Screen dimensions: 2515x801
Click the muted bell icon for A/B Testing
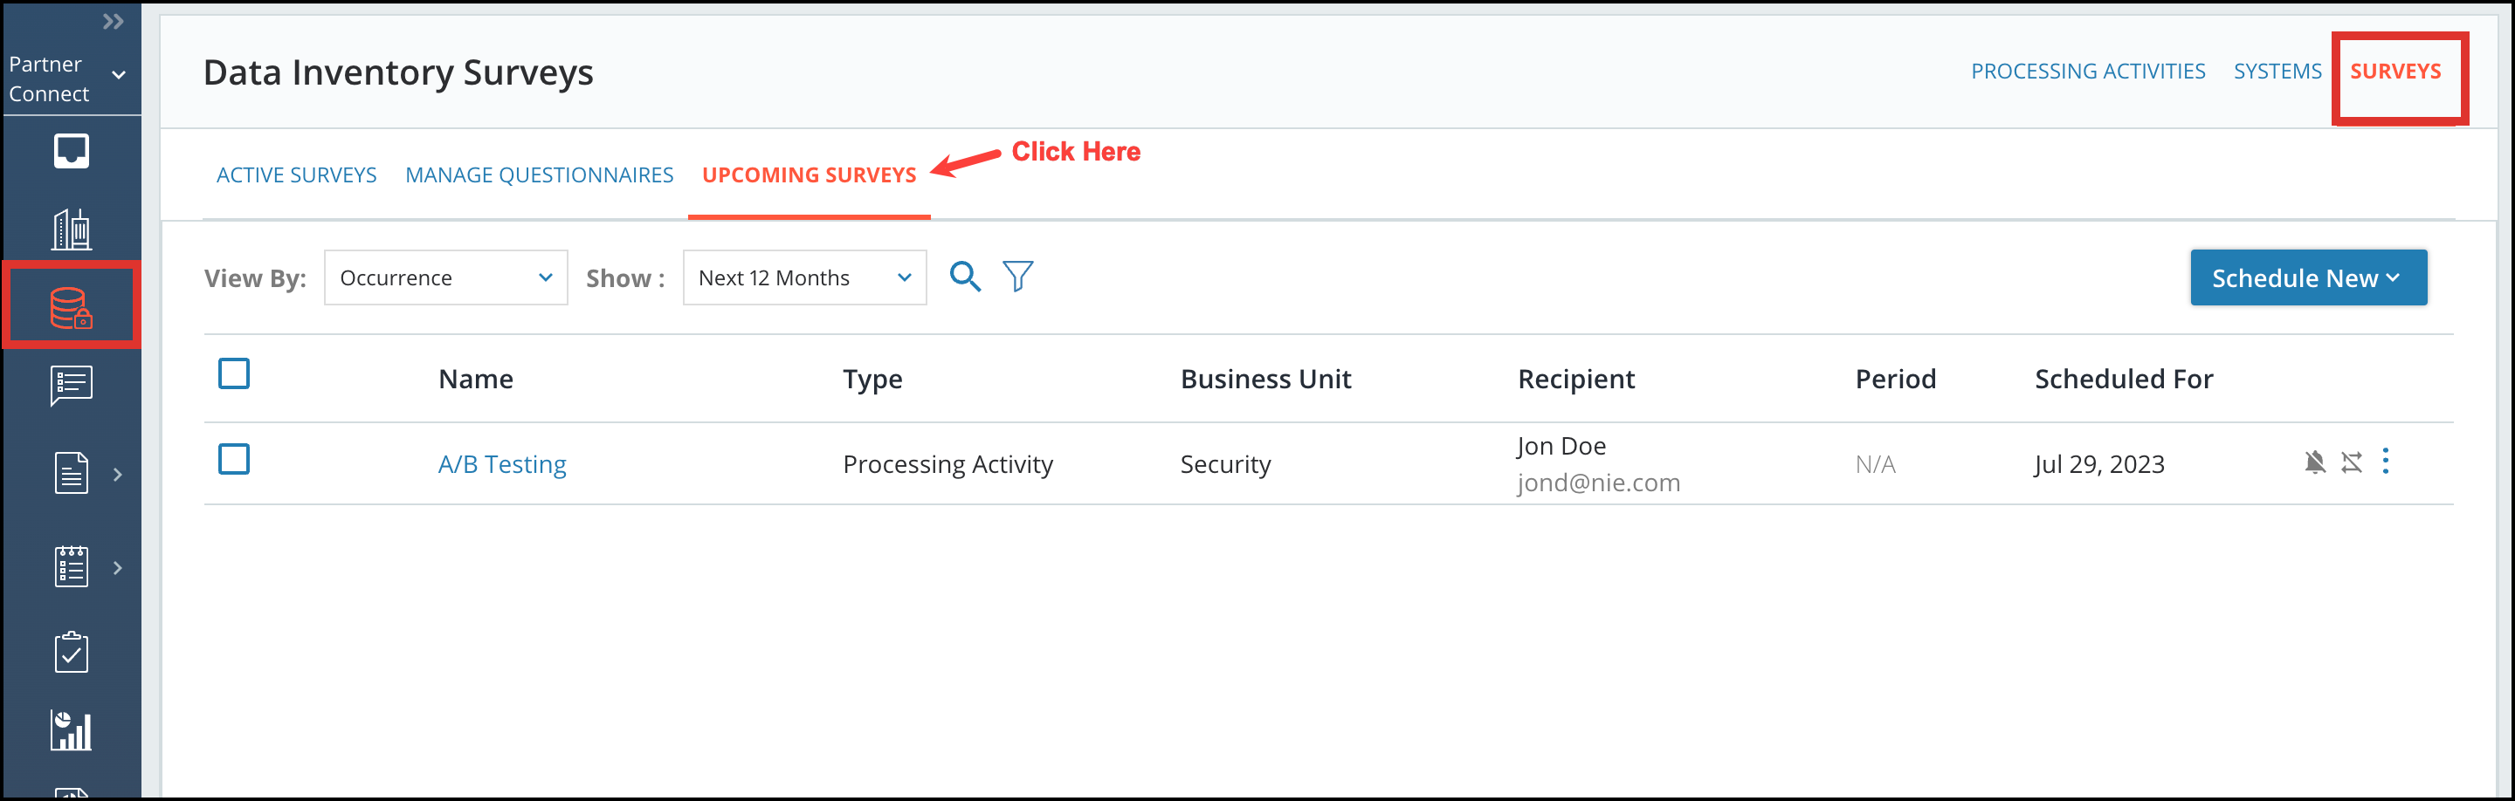2314,462
